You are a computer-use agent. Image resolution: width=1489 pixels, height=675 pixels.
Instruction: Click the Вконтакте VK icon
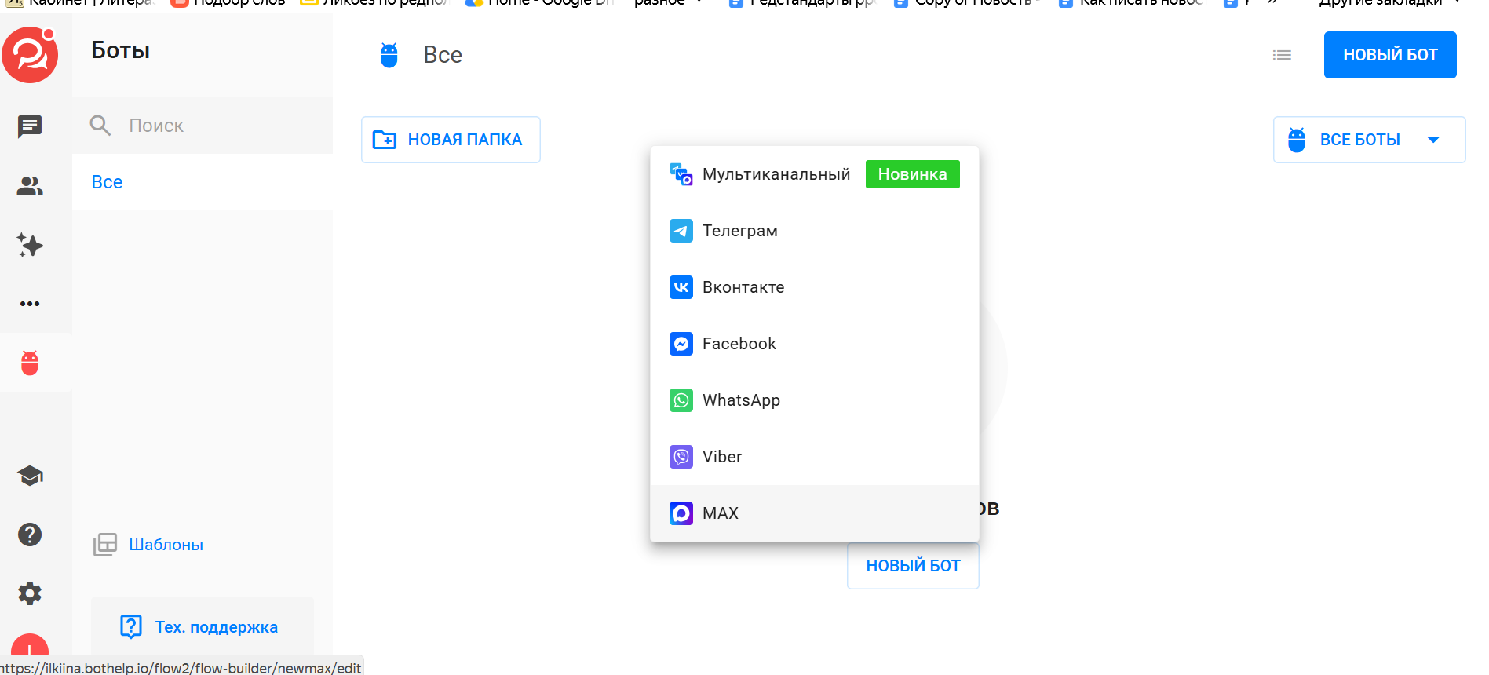681,287
